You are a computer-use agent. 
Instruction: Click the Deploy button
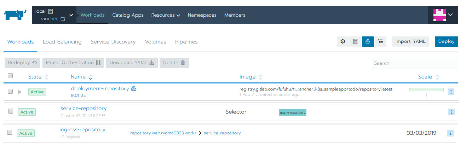446,41
